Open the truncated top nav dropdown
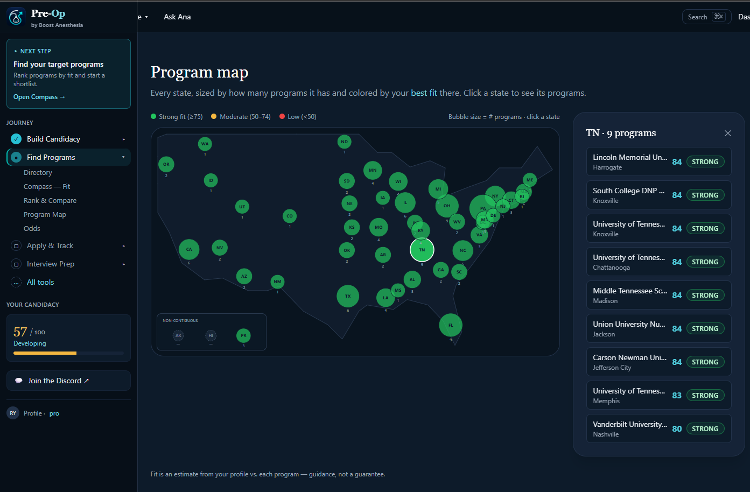 [x=143, y=17]
